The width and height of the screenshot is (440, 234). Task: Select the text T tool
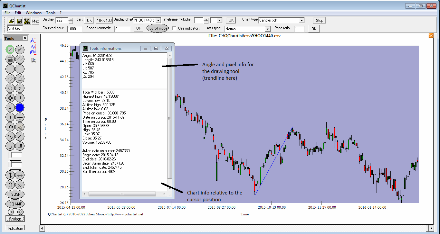coord(20,98)
